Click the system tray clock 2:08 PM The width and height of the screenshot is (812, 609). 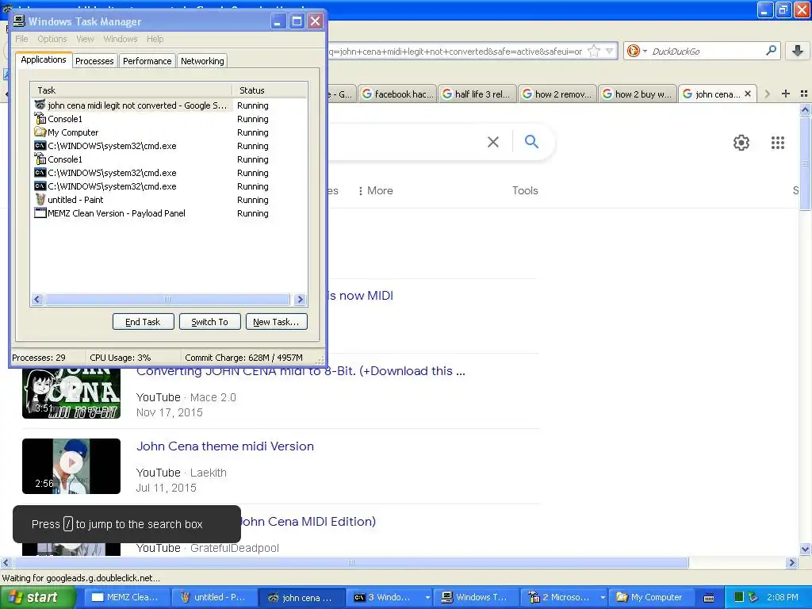tap(782, 597)
